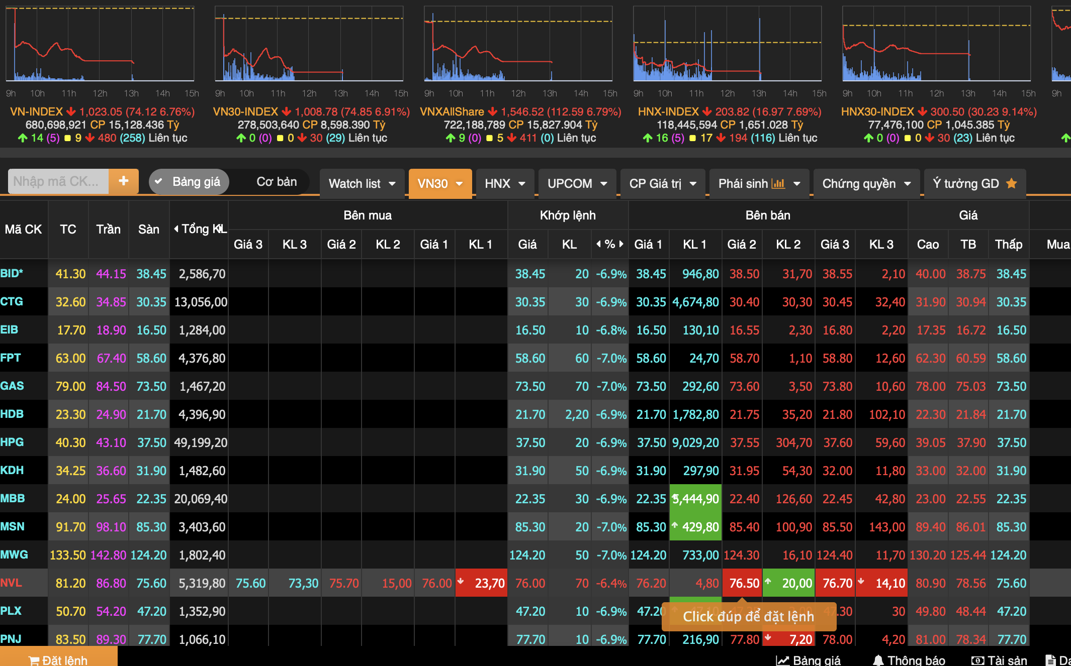Click the Thấp column header
Viewport: 1071px width, 666px height.
[x=1009, y=244]
